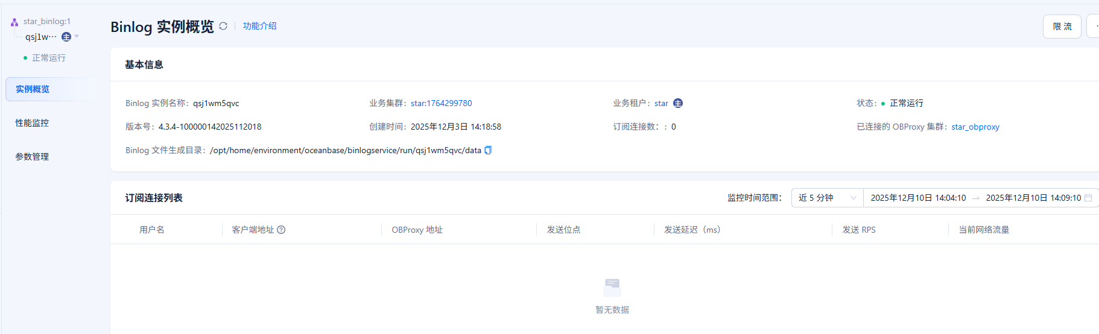
Task: Open the calendar icon in time range
Action: 1088,198
